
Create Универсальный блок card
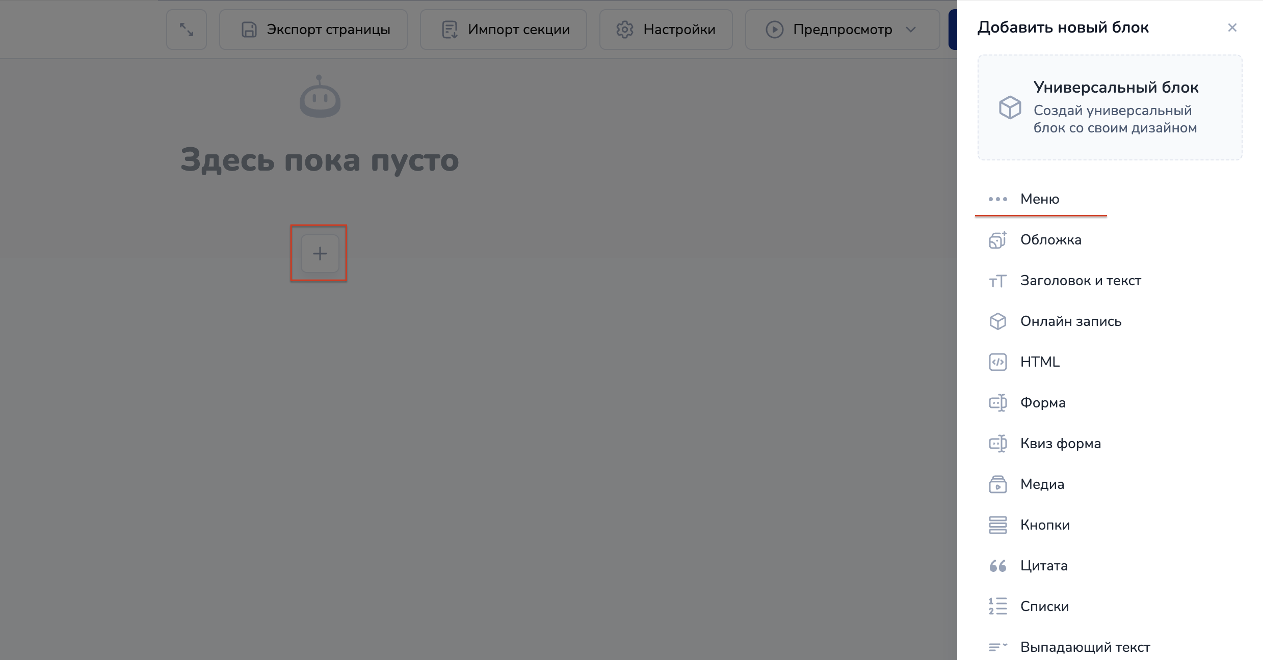[x=1110, y=107]
